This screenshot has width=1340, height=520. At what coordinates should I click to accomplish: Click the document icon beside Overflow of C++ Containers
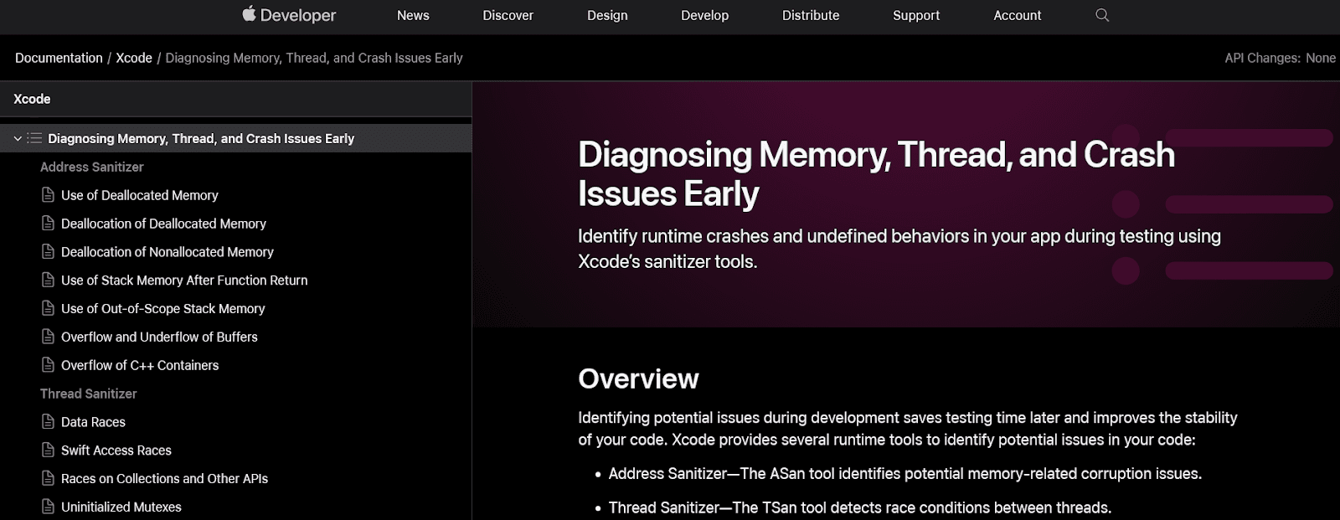click(x=48, y=365)
